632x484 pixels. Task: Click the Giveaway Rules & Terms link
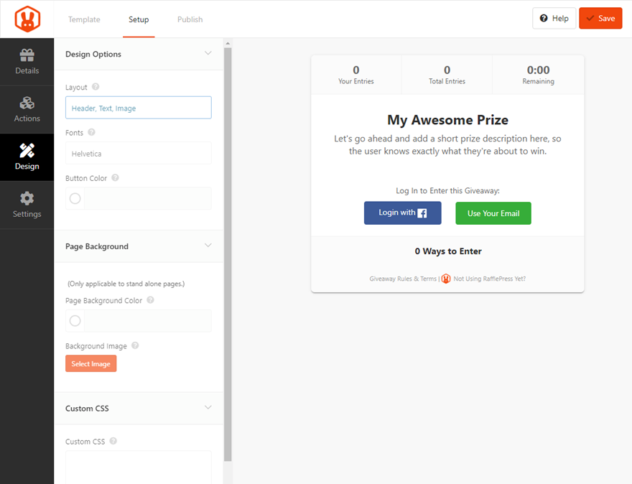click(403, 279)
